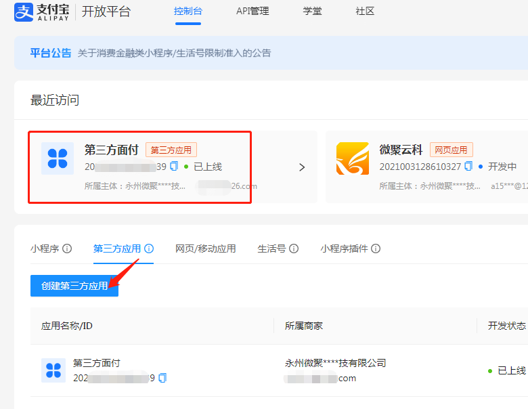Show info icon beside 小程序插件 tab
528x409 pixels.
pos(376,249)
